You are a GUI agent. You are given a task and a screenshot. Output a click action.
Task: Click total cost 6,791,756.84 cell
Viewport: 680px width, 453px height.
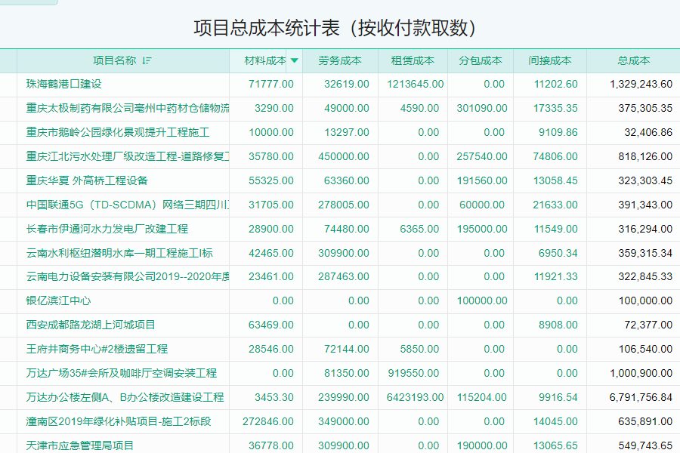(634, 397)
